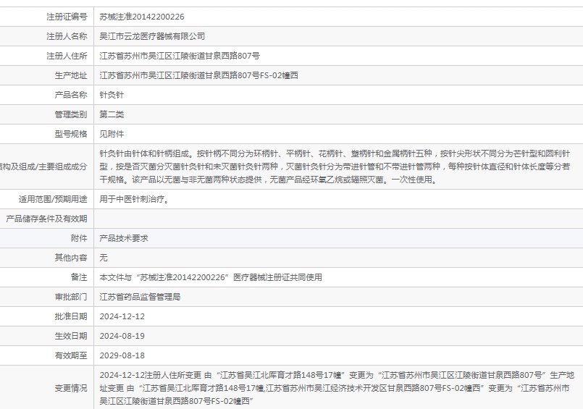This screenshot has width=583, height=409.
Task: Click the label 产品储存条件及有效期
Action: click(x=46, y=219)
